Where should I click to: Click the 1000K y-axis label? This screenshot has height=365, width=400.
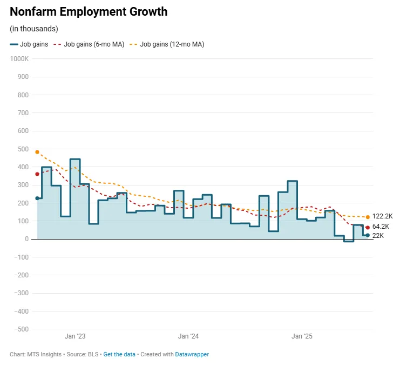point(19,58)
